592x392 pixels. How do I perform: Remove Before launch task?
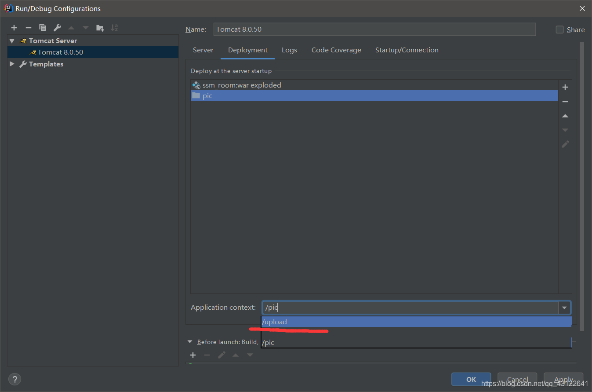207,355
